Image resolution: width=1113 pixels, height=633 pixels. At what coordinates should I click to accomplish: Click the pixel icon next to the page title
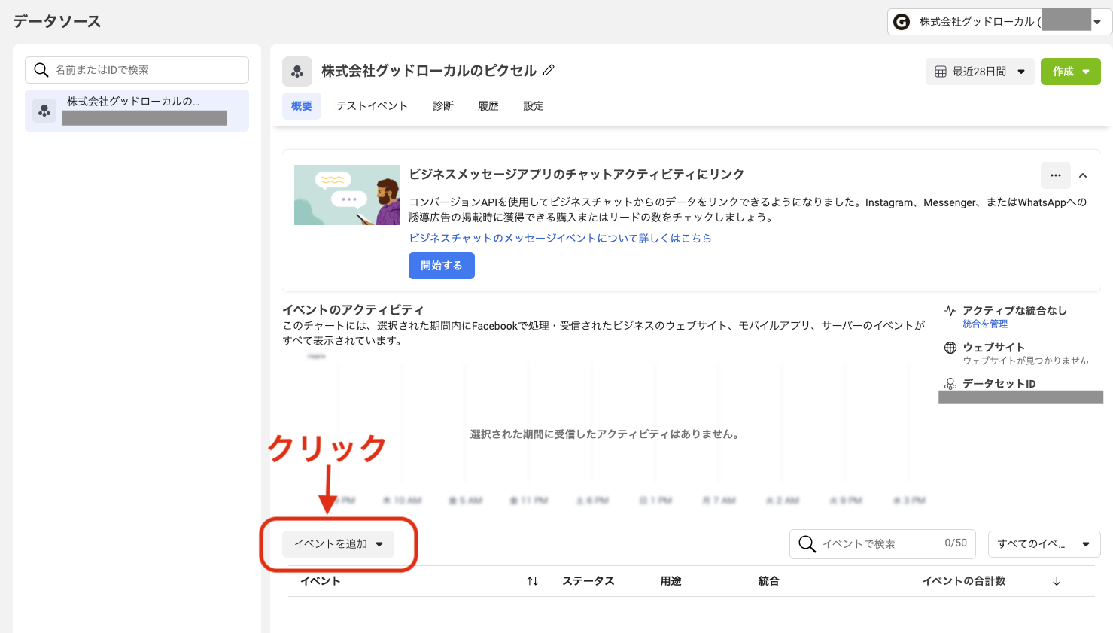pyautogui.click(x=297, y=70)
